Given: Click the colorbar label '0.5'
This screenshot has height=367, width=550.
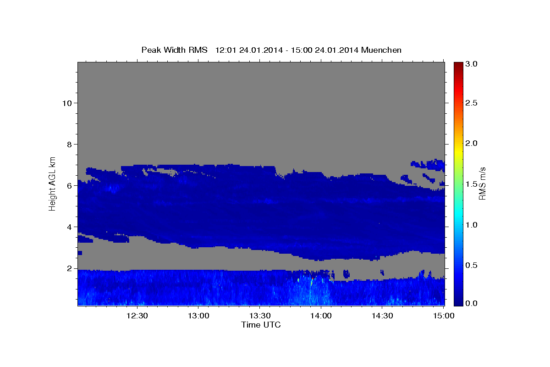Looking at the screenshot, I should [471, 266].
